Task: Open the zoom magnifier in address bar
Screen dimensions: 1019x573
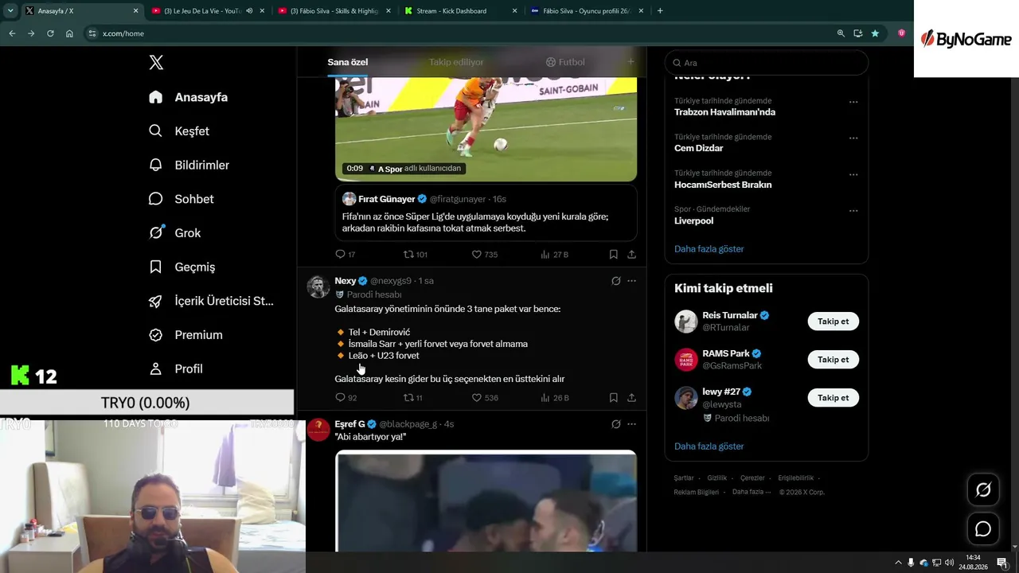Action: tap(841, 33)
